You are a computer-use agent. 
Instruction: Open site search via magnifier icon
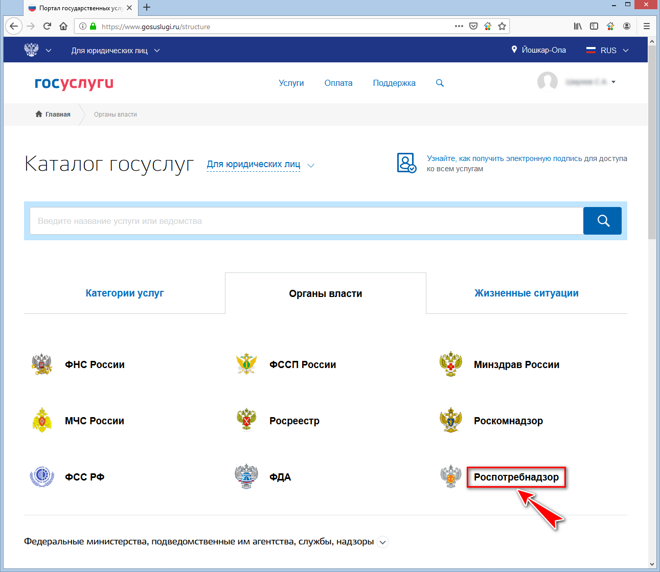click(x=440, y=83)
